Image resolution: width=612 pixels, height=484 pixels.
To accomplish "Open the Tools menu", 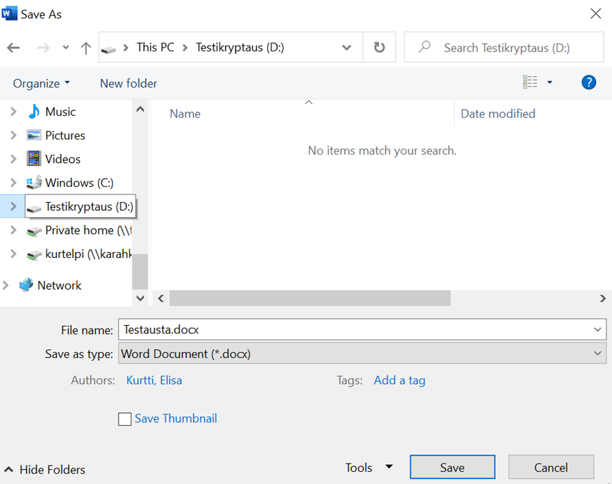I will click(368, 468).
